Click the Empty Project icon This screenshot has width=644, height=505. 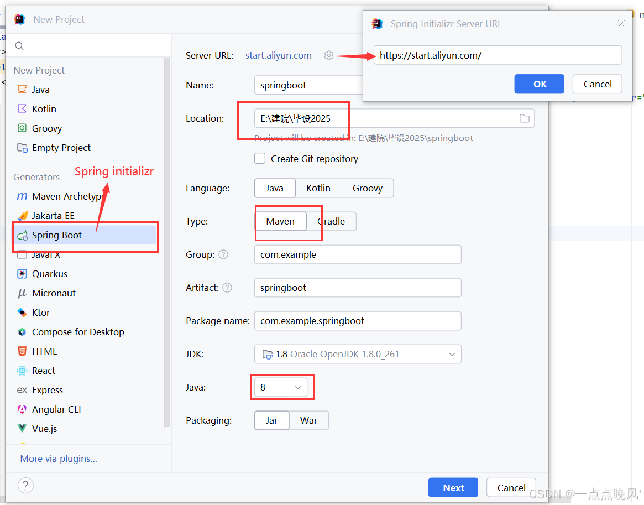(x=22, y=147)
